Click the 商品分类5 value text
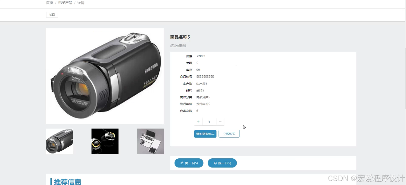Viewport: 406px width, 185px height. (203, 97)
